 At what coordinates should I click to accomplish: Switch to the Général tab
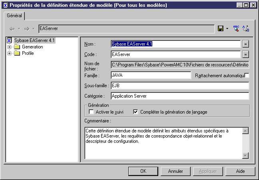pos(14,16)
